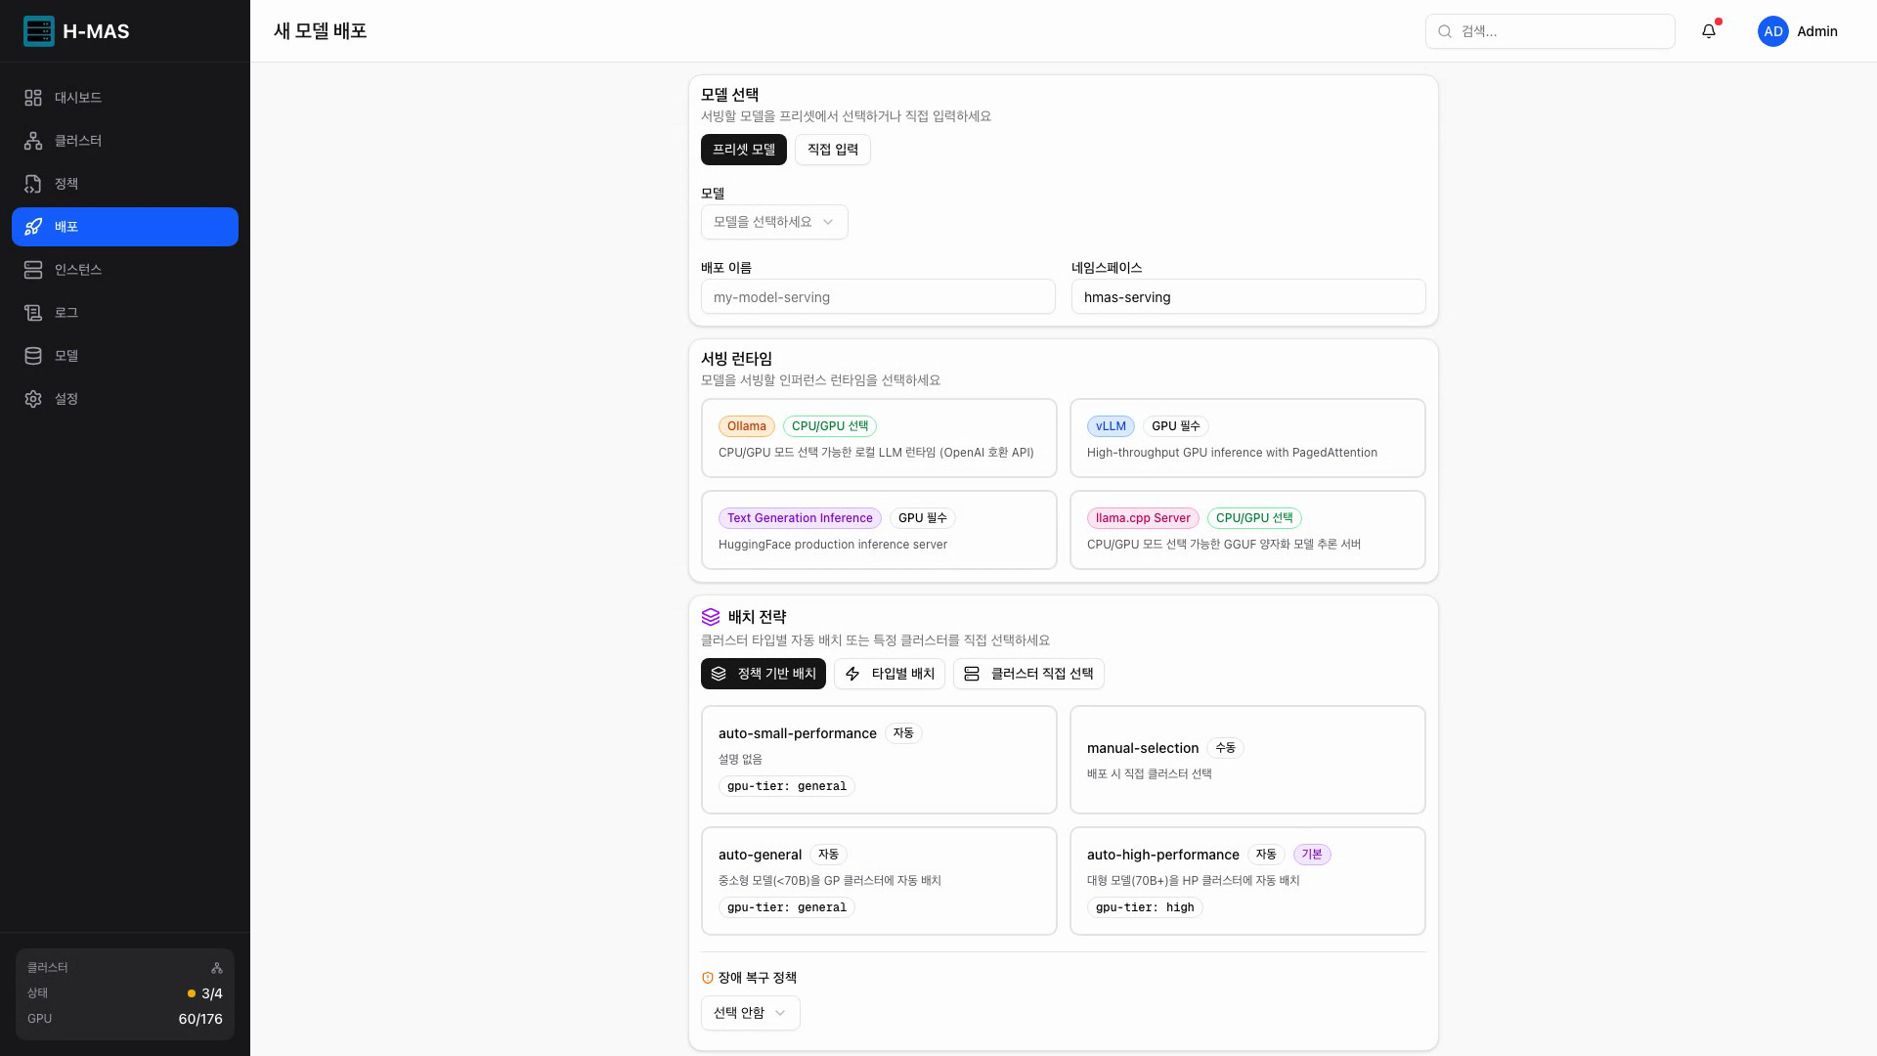Screen dimensions: 1877x1056
Task: Click the 배포 이름 input field
Action: point(878,297)
